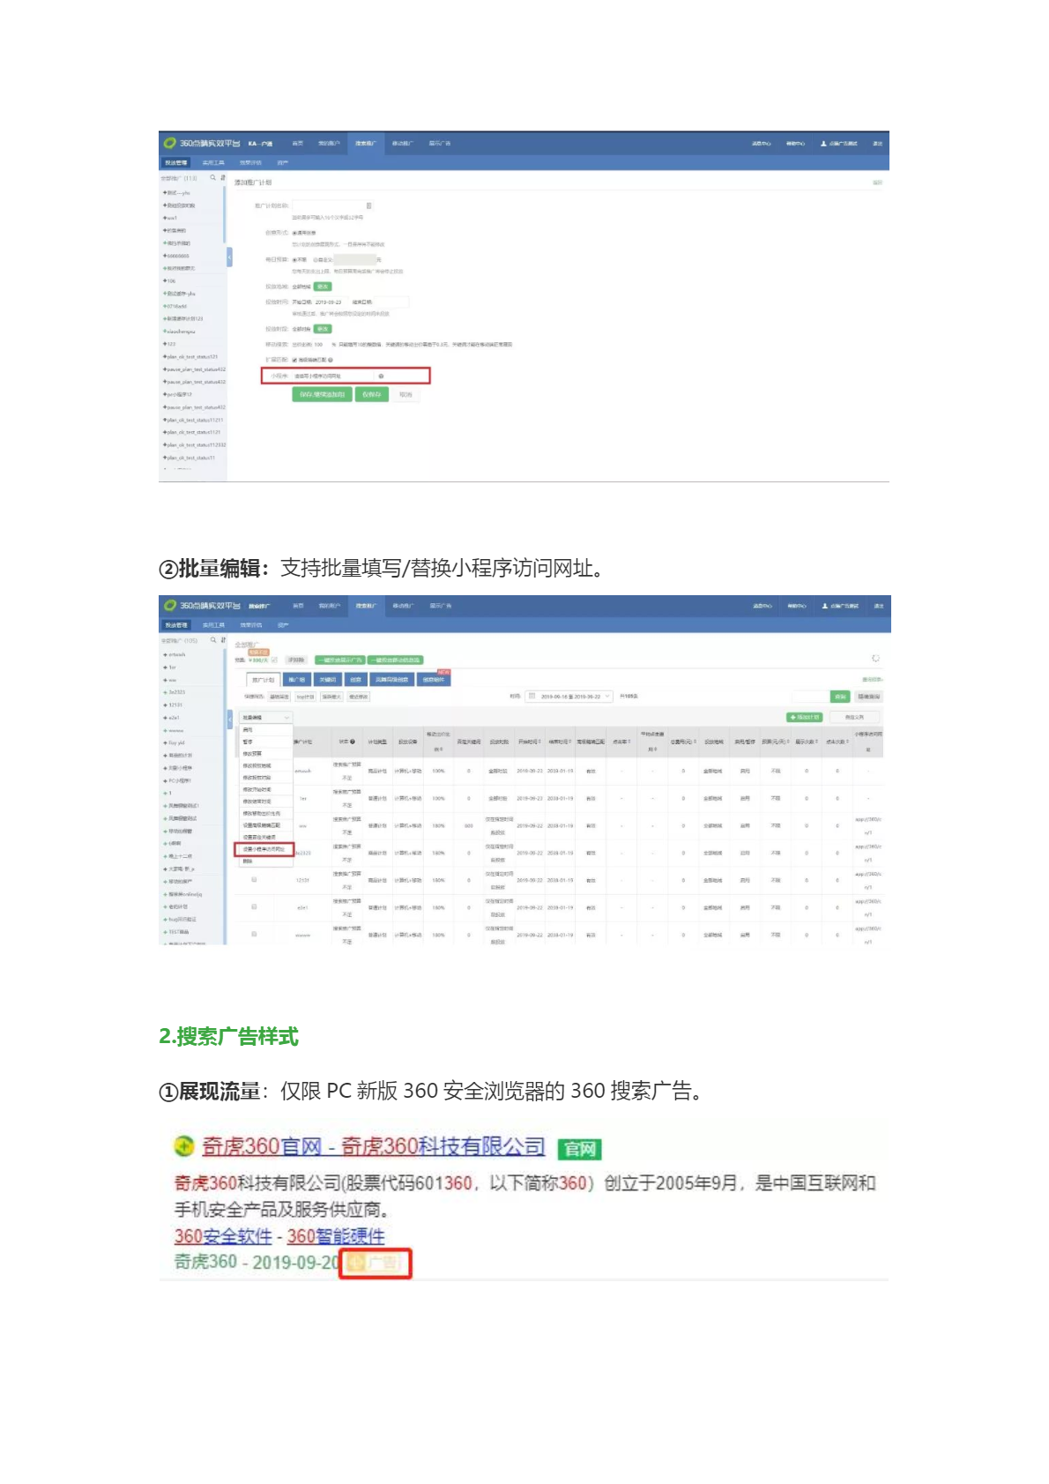
Task: Tick the checkbox for row e2e1
Action: click(254, 906)
